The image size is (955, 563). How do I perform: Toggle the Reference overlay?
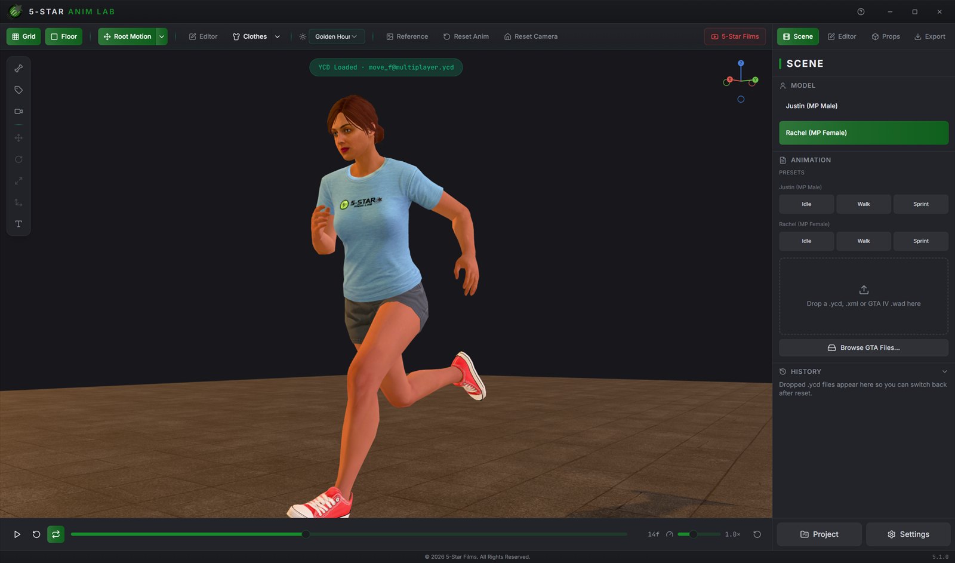(x=407, y=36)
